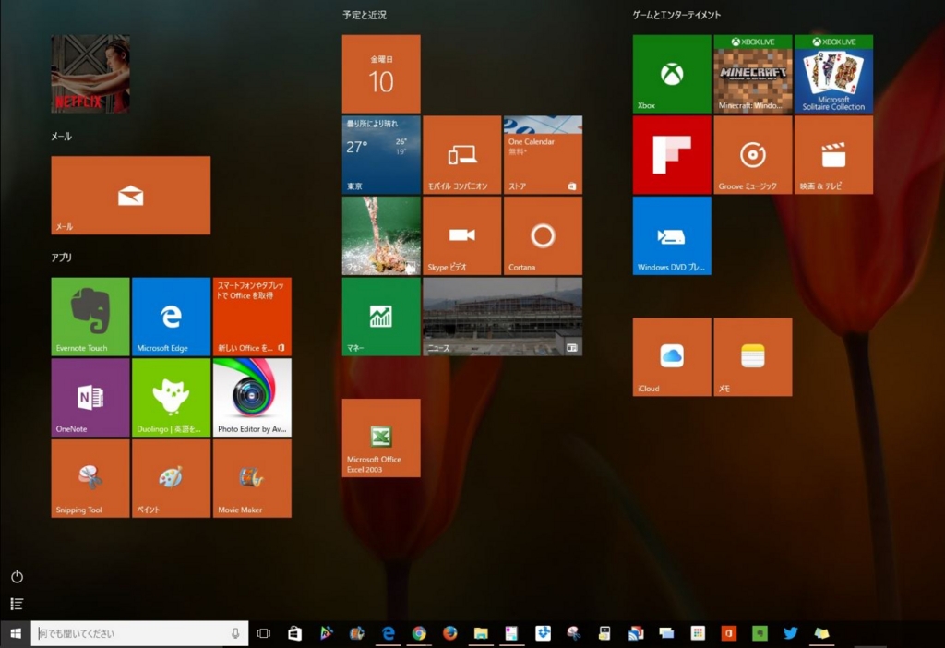Launch the Minecraft Windows 10 tile
Image resolution: width=945 pixels, height=648 pixels.
coord(753,74)
